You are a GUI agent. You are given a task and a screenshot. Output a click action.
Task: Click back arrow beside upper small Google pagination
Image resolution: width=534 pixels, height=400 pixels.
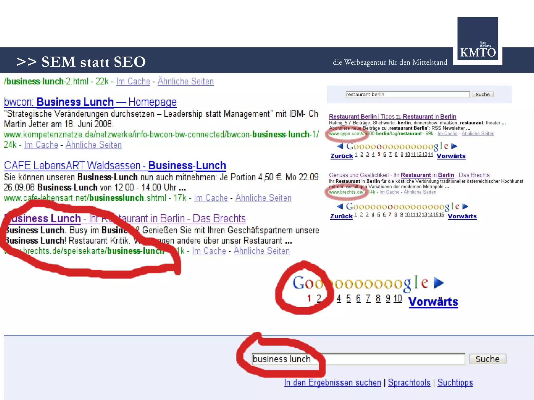(x=340, y=146)
